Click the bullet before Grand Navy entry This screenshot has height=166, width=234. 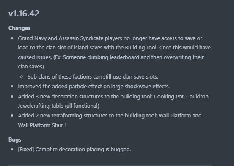point(12,38)
